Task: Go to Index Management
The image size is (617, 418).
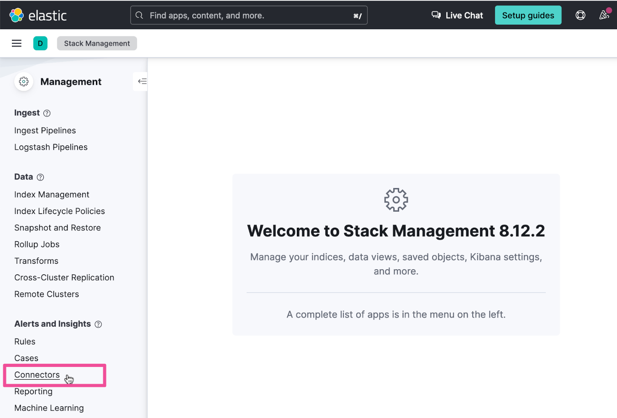Action: coord(52,194)
